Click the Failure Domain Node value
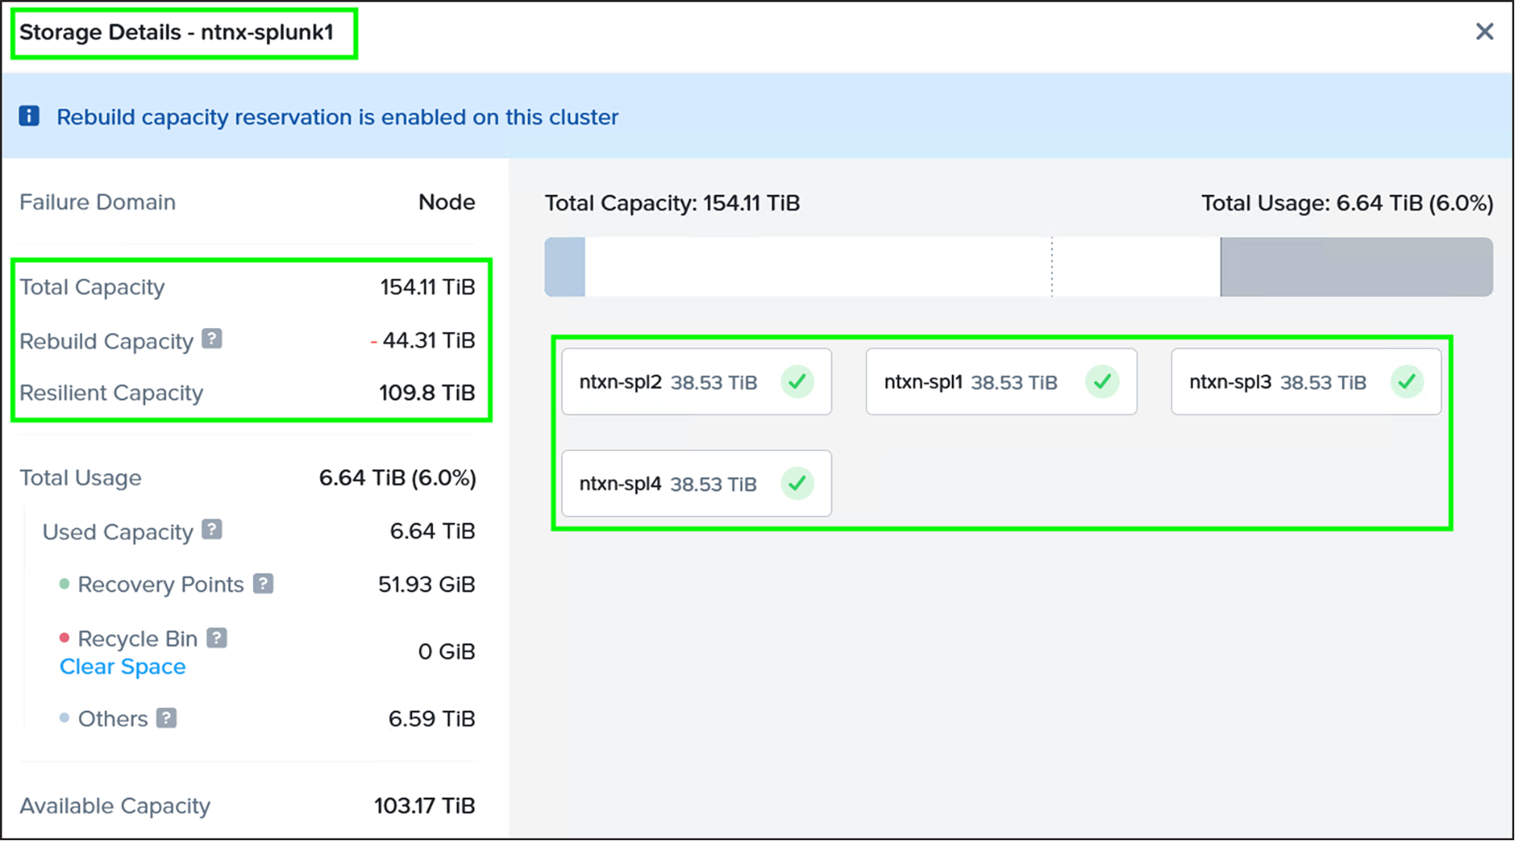 tap(446, 202)
